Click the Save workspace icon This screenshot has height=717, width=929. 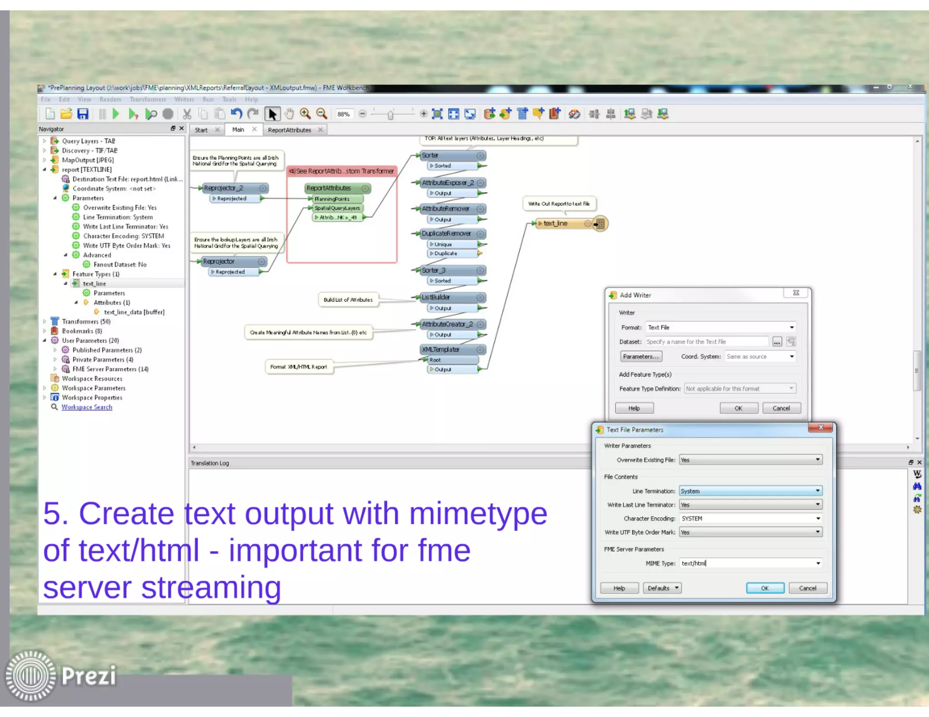(x=83, y=114)
